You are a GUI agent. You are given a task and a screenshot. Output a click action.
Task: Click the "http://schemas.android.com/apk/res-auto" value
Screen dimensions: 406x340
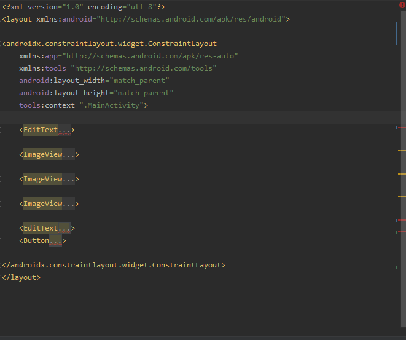click(150, 56)
